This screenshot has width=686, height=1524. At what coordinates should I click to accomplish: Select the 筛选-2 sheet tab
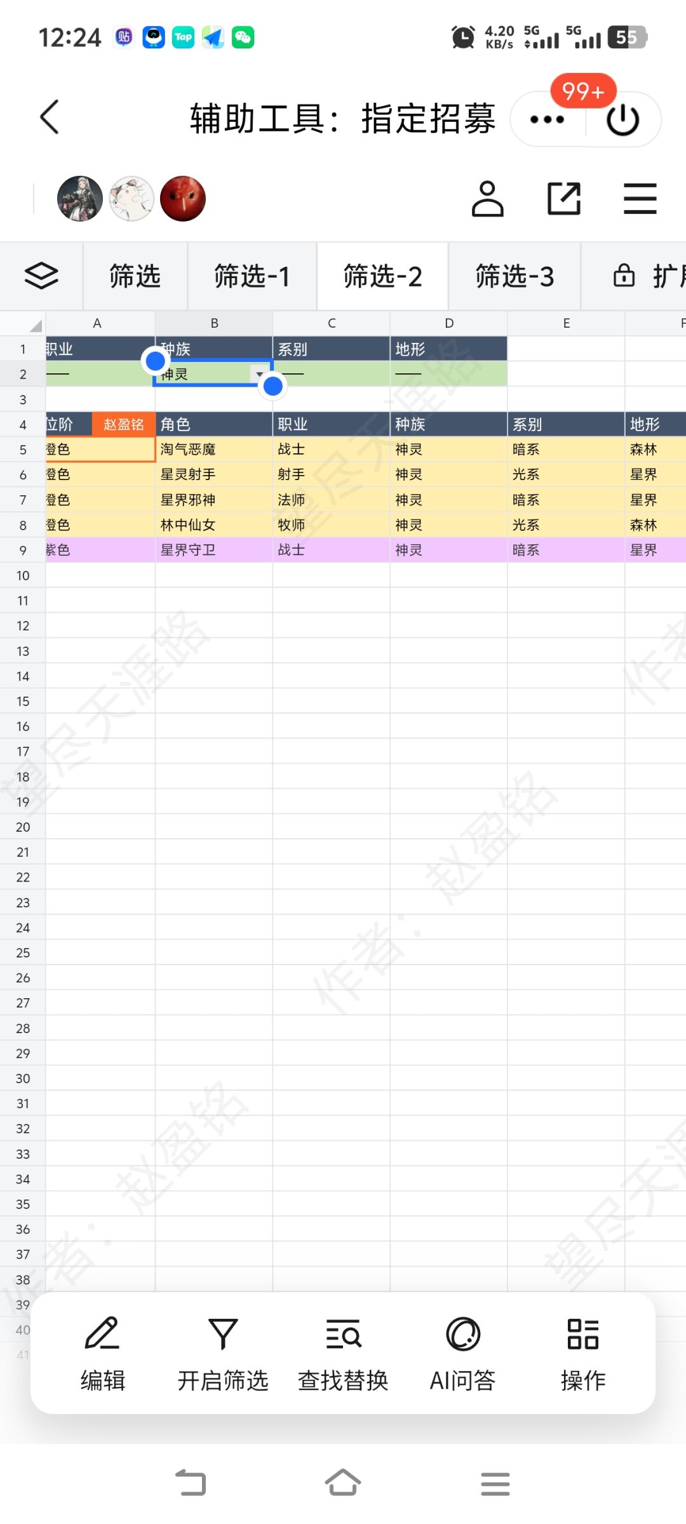(383, 276)
